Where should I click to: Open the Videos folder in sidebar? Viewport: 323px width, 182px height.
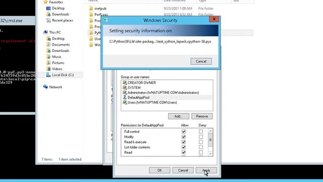tap(57, 69)
